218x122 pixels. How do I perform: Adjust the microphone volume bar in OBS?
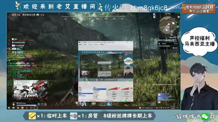pos(113,88)
